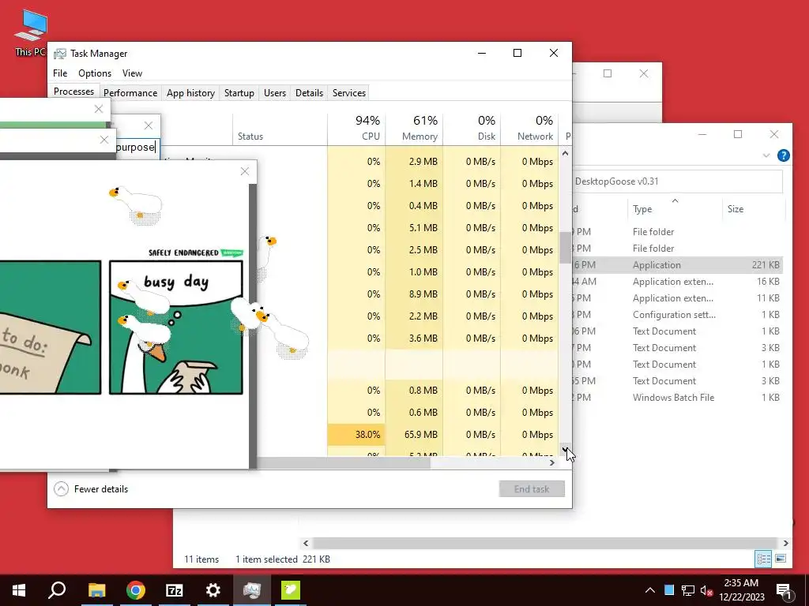Select the Processes tab
Image resolution: width=809 pixels, height=606 pixels.
coord(73,92)
